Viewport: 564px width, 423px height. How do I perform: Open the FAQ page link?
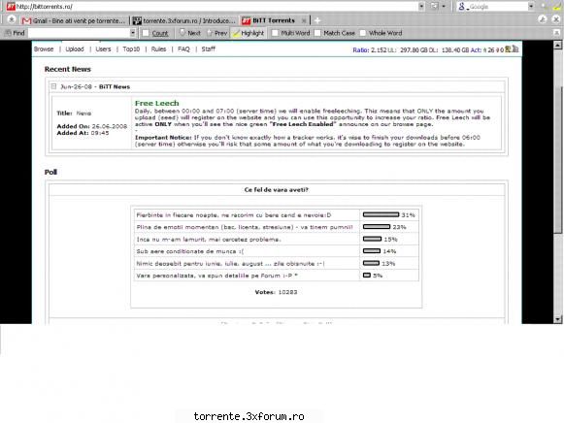[x=183, y=49]
